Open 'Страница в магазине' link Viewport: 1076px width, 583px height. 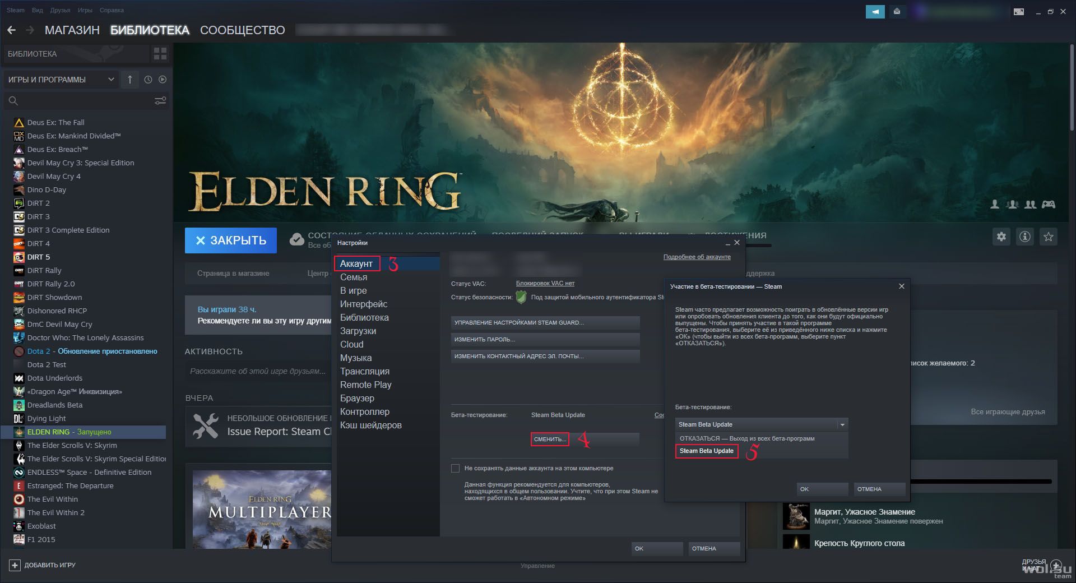click(x=233, y=273)
